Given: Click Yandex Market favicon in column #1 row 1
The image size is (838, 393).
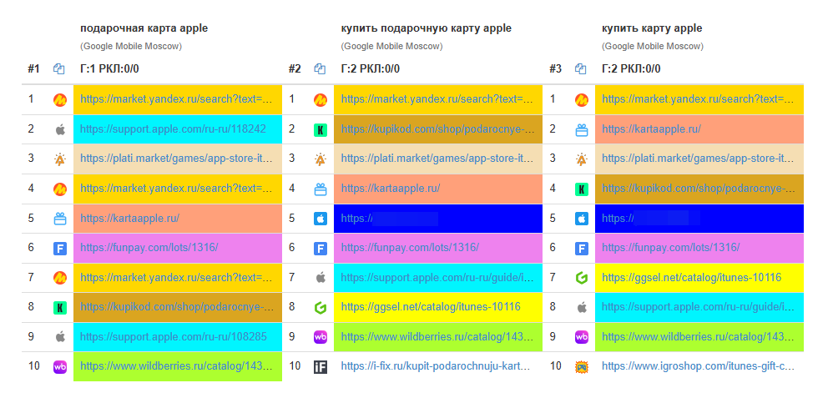Looking at the screenshot, I should pos(60,99).
